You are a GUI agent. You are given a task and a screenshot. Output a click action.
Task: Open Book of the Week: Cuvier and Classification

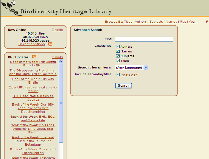(33, 151)
